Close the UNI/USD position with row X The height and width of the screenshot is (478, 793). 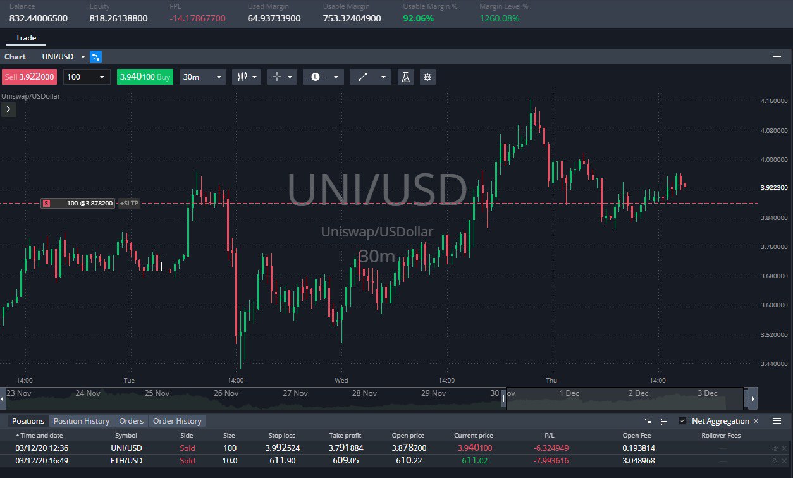click(784, 448)
